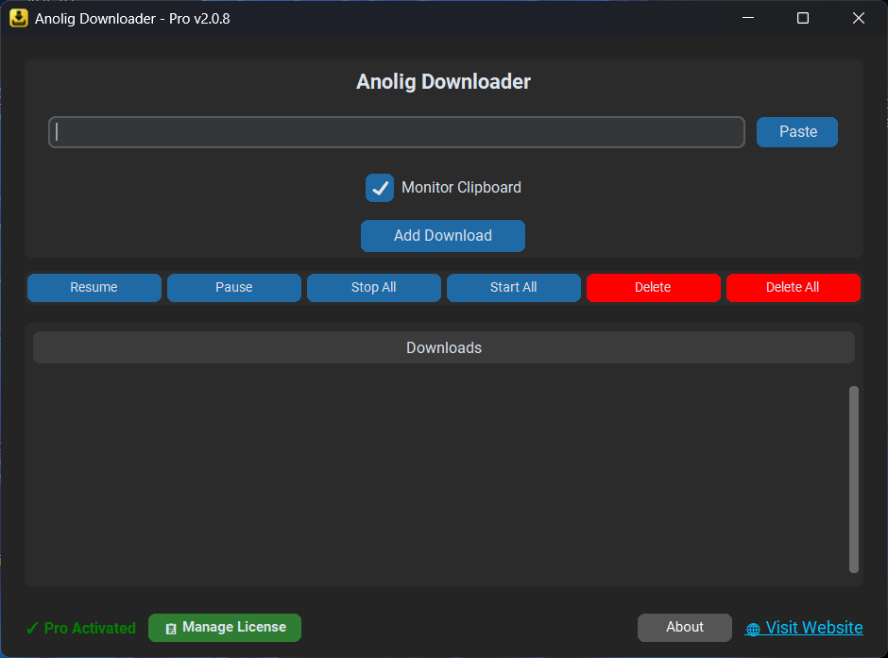Click the downloads list vertical scrollbar
This screenshot has height=658, width=888.
[x=854, y=479]
